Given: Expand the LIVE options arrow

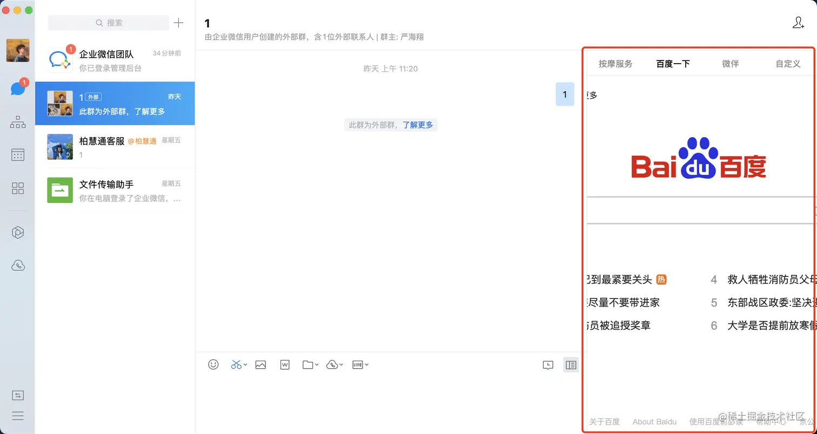Looking at the screenshot, I should pos(367,365).
